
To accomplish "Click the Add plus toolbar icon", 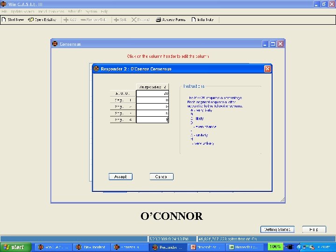I will pos(66,20).
